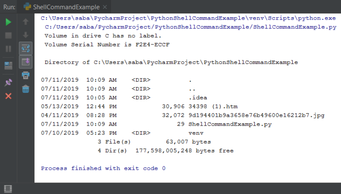Click the Stop process square icon
341x194 pixels.
(x=8, y=36)
